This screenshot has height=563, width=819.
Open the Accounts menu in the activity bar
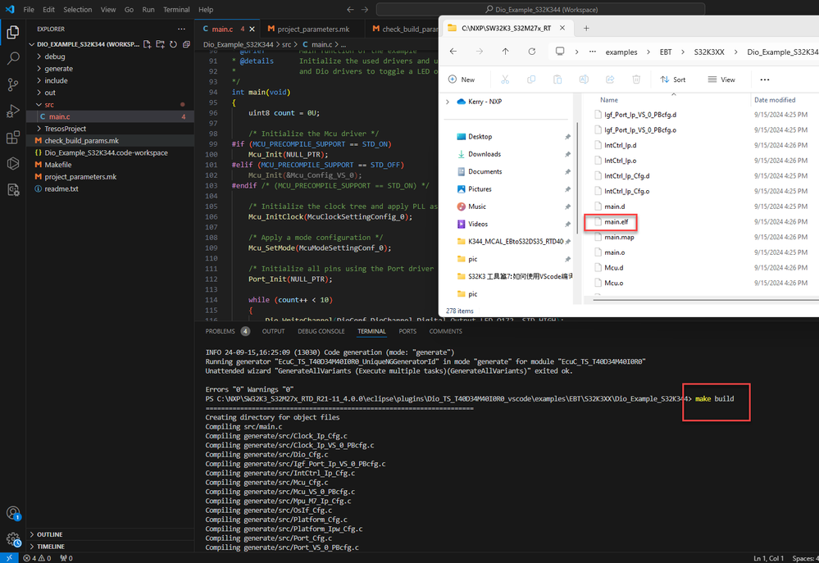click(13, 513)
